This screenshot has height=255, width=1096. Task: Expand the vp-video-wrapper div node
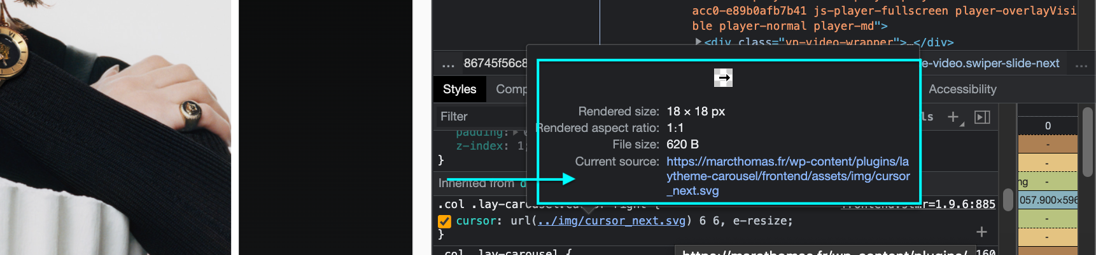[x=698, y=42]
